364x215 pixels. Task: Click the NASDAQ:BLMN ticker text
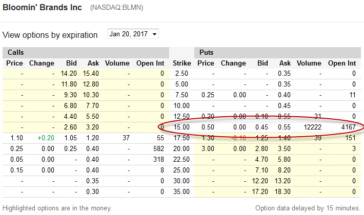[116, 8]
